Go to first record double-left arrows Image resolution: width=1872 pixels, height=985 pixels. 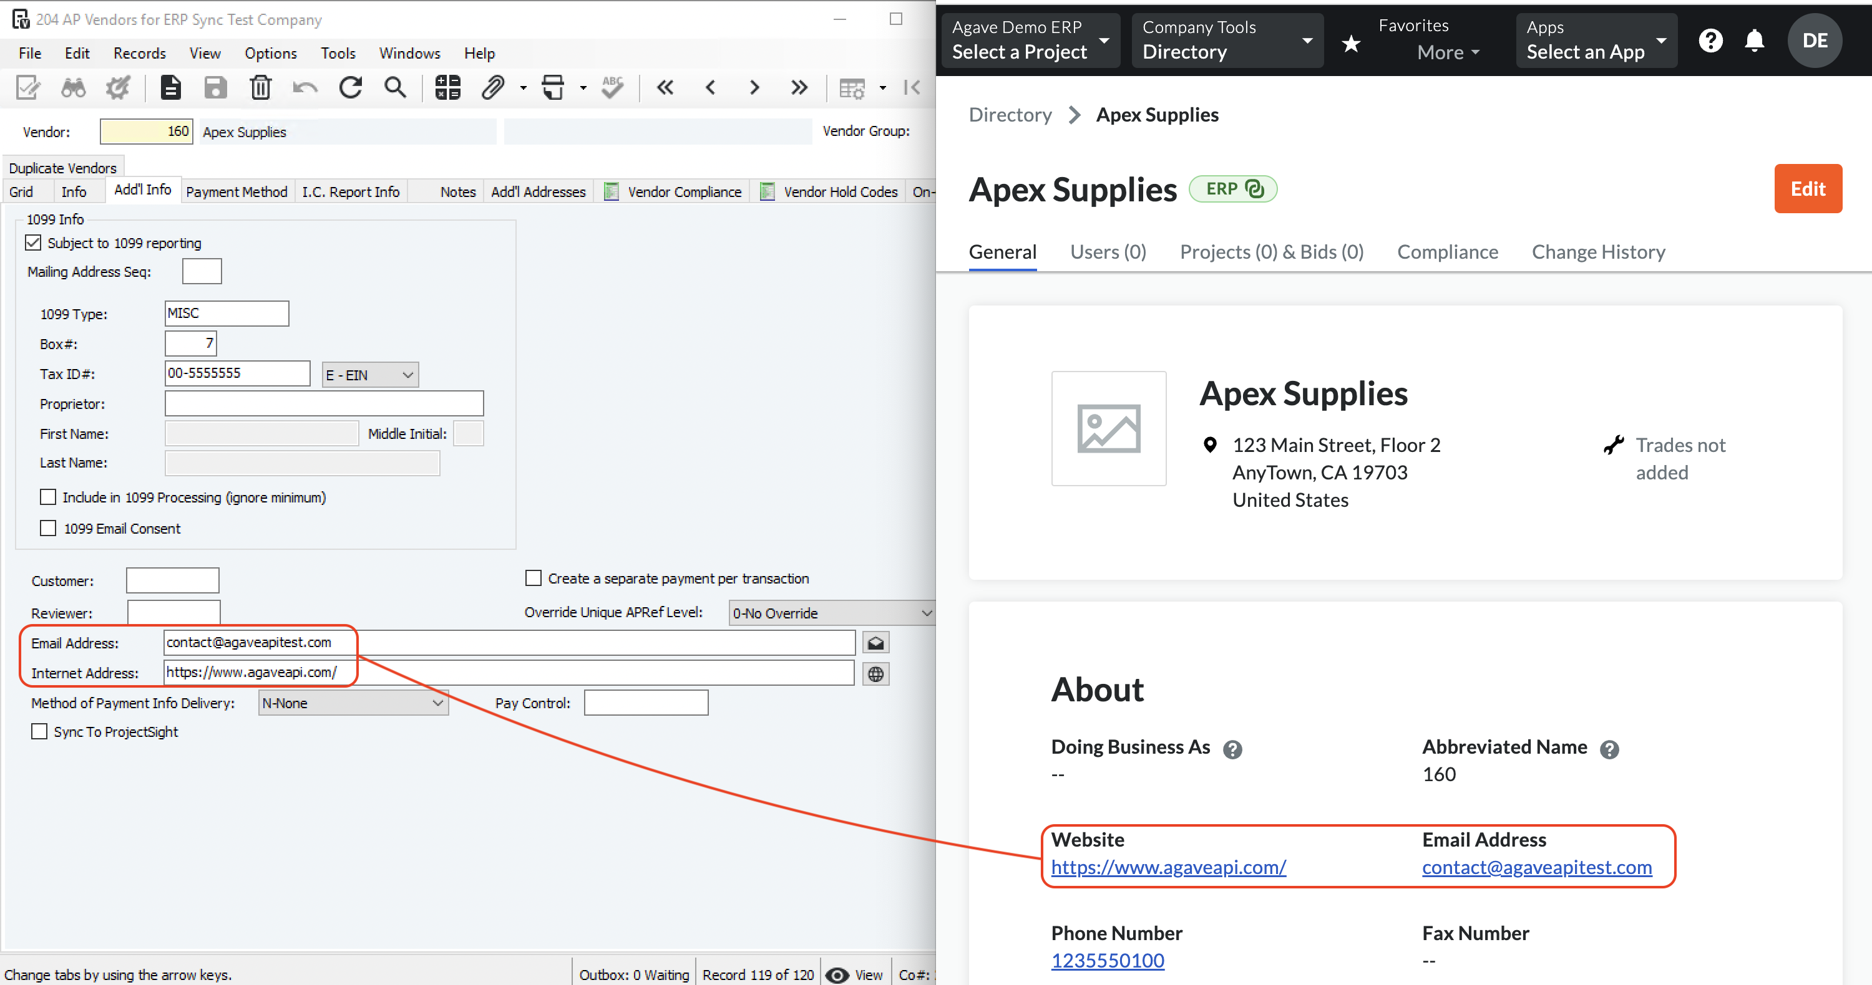[665, 88]
